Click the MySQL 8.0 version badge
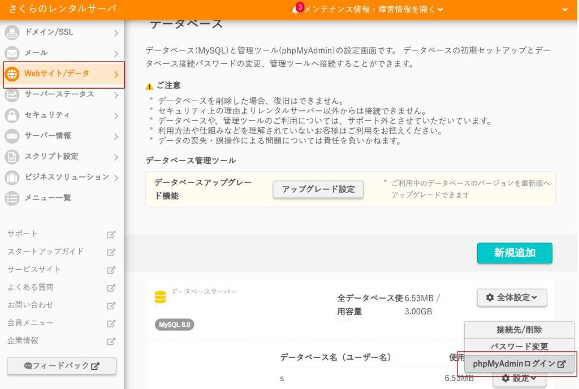The width and height of the screenshot is (579, 389). (174, 325)
